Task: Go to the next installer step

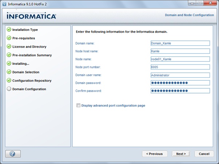Action: [181, 154]
